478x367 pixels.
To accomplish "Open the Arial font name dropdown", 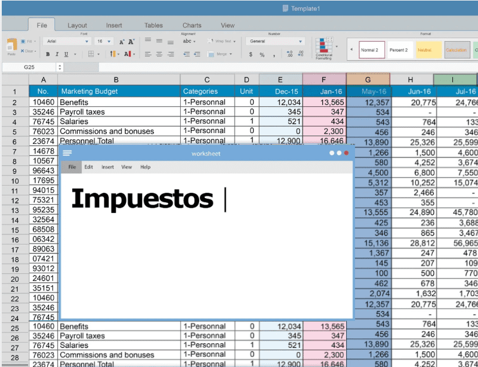I will click(67, 41).
